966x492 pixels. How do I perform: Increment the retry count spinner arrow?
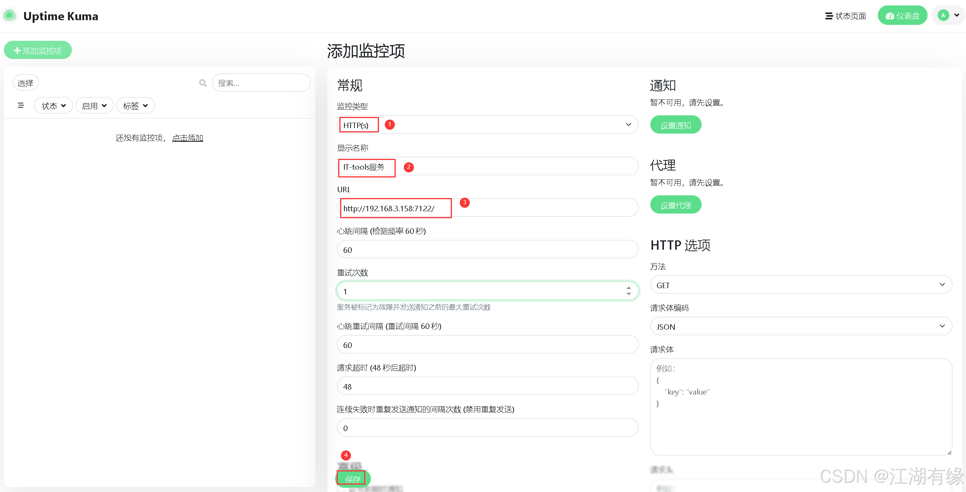(x=629, y=288)
